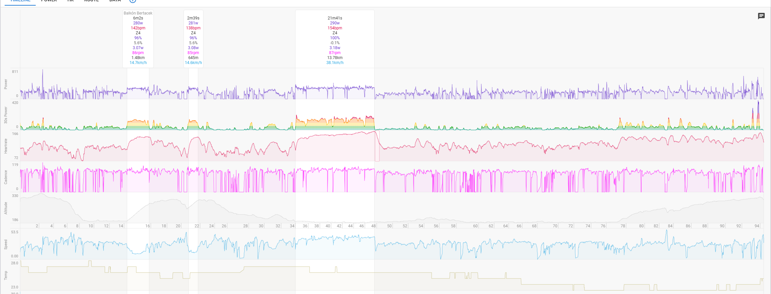Image resolution: width=771 pixels, height=294 pixels.
Task: Click the 2m39s interval duration
Action: click(x=193, y=18)
